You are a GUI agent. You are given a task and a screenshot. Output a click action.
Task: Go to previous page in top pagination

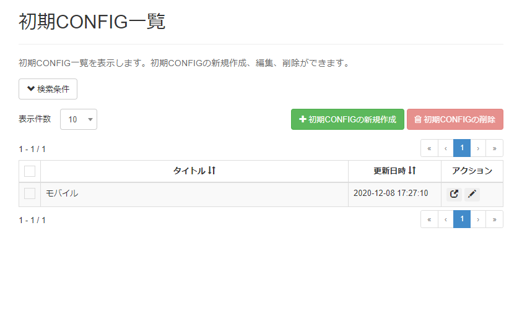coord(445,148)
